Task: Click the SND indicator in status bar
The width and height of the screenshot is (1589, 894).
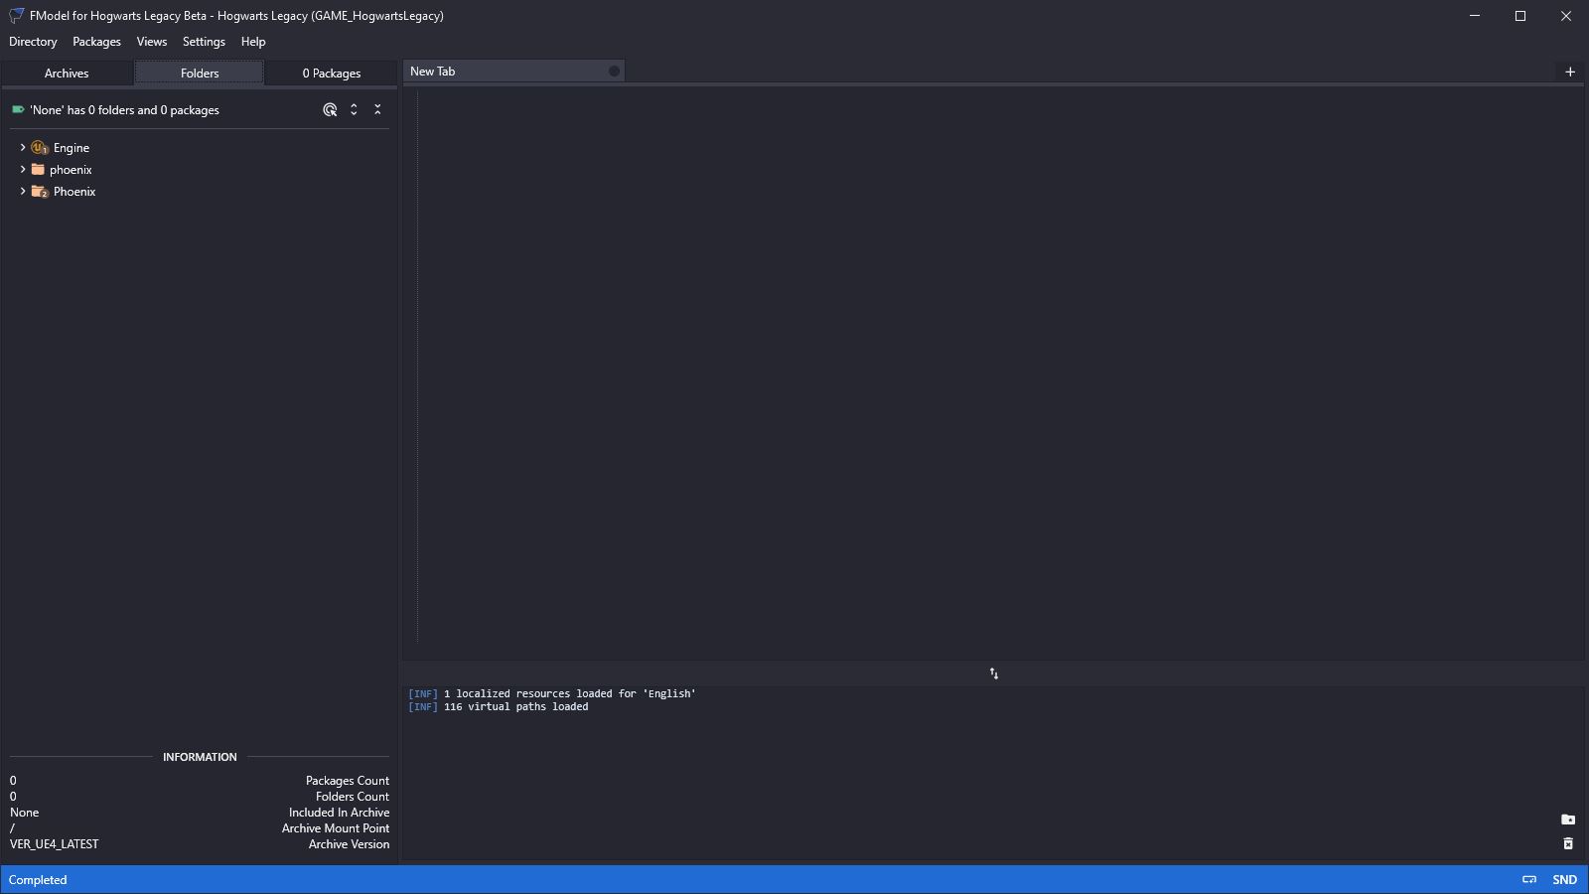Action: coord(1565,880)
